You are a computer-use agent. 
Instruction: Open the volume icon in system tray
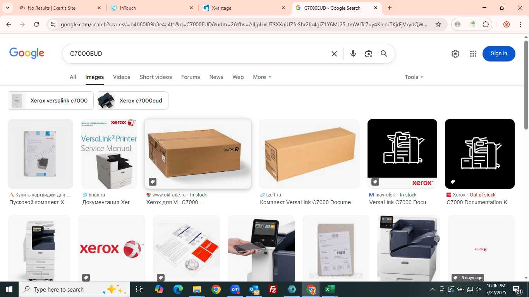(x=479, y=289)
